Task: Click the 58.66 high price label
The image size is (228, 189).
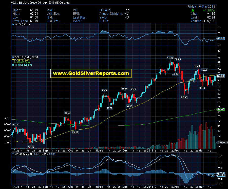Action: click(x=125, y=88)
